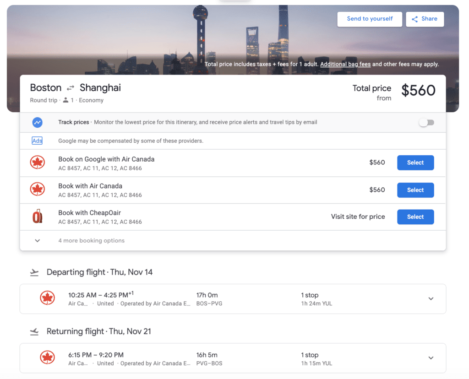Open the Additional bag fees link

pyautogui.click(x=345, y=64)
